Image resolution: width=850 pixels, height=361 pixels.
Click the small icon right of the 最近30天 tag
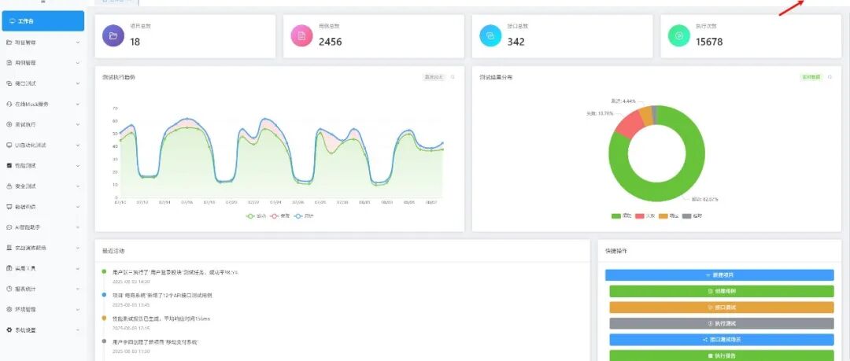(x=453, y=78)
